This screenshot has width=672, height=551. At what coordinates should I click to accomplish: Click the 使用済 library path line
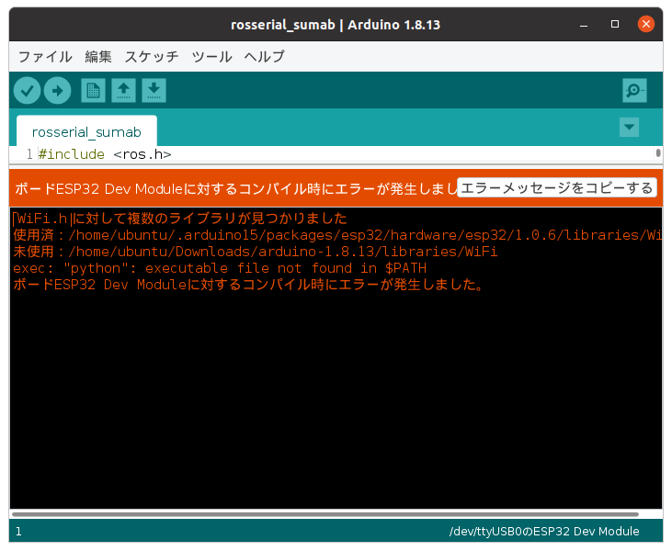tap(337, 235)
